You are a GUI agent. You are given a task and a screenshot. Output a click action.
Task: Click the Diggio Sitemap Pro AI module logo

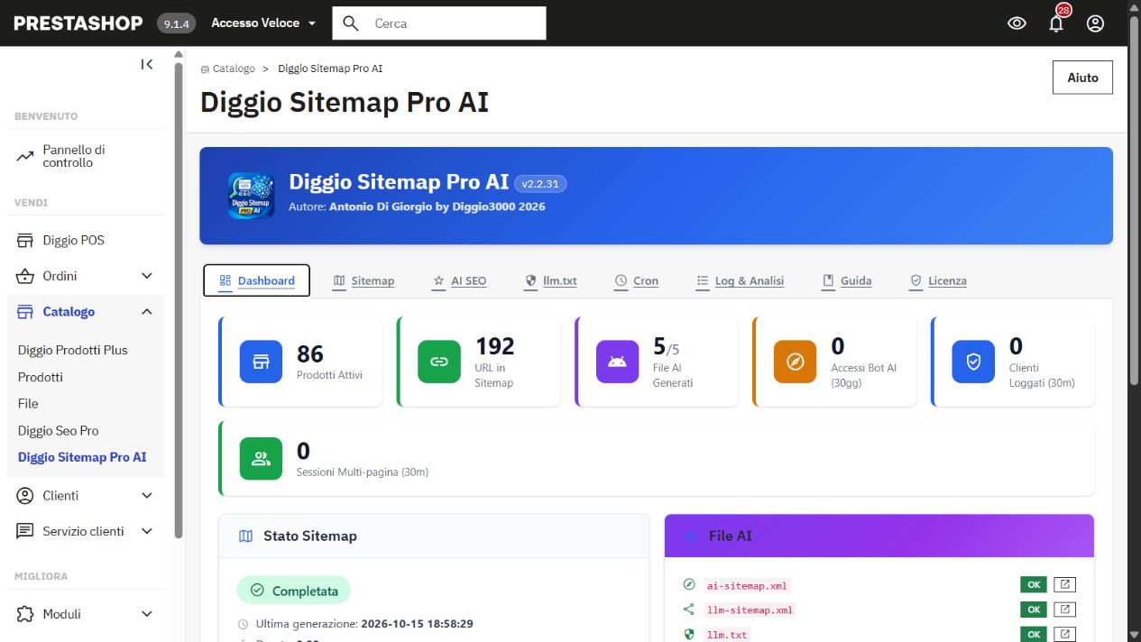click(252, 195)
